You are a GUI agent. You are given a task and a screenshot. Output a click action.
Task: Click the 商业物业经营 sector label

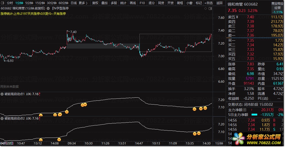277,6
